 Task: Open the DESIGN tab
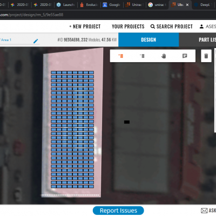148,40
